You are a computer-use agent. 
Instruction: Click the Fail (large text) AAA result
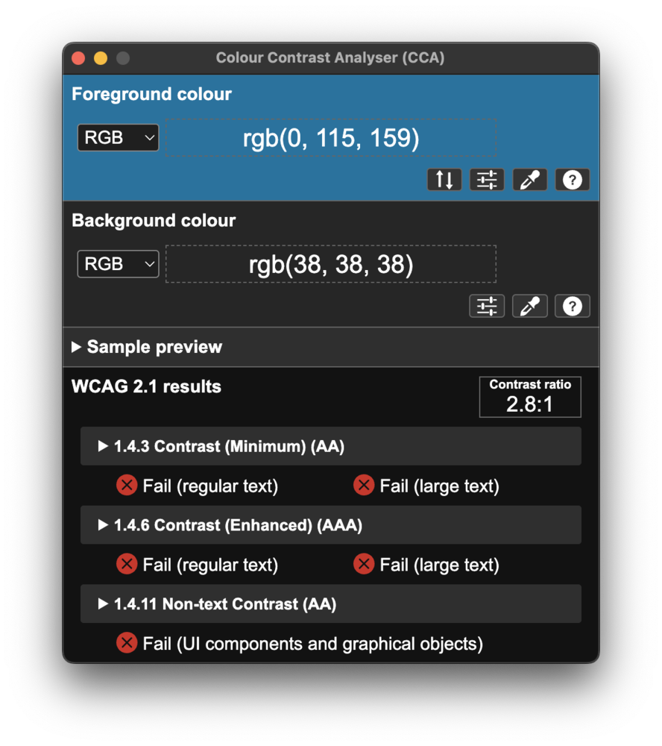(x=426, y=564)
